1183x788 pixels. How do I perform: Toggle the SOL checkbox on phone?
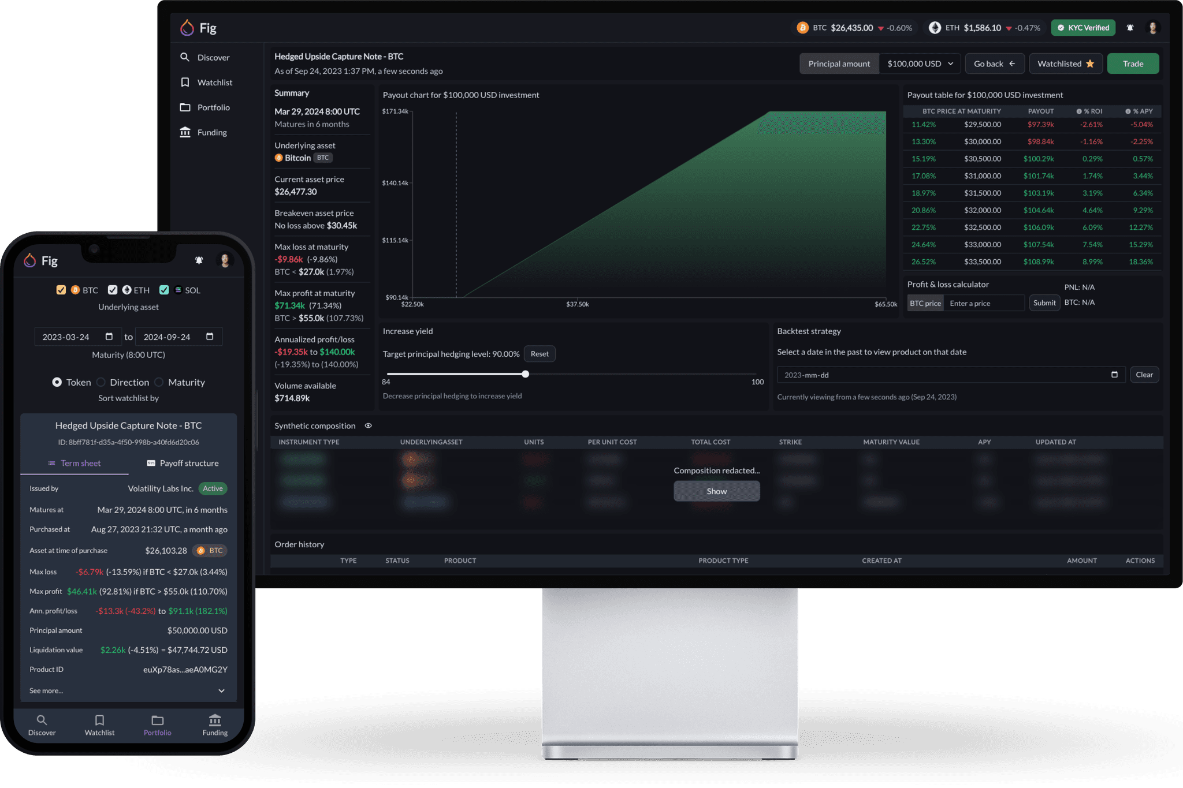[x=164, y=290]
